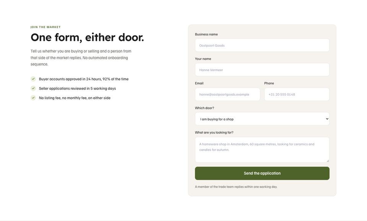Open the Which door dropdown arrow
The width and height of the screenshot is (367, 221).
click(x=327, y=119)
